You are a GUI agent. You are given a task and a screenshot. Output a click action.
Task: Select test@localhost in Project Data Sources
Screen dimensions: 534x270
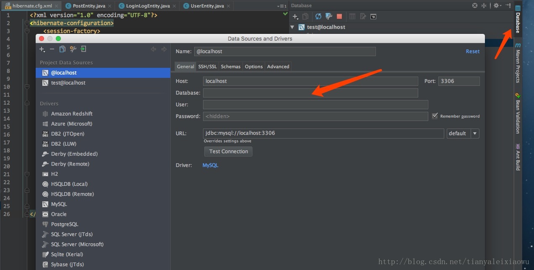103,83
